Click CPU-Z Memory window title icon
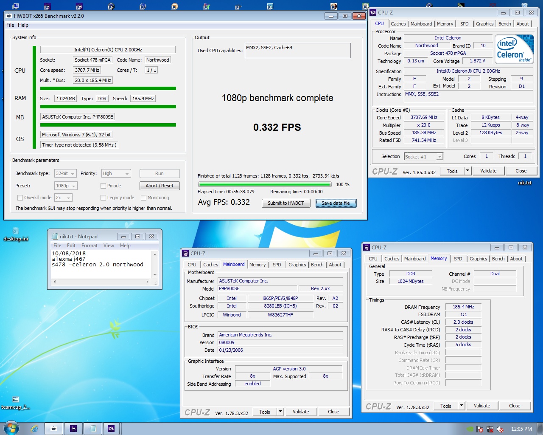 [x=367, y=247]
